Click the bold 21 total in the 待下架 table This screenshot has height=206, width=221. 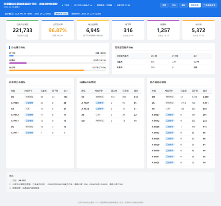[x=65, y=109]
